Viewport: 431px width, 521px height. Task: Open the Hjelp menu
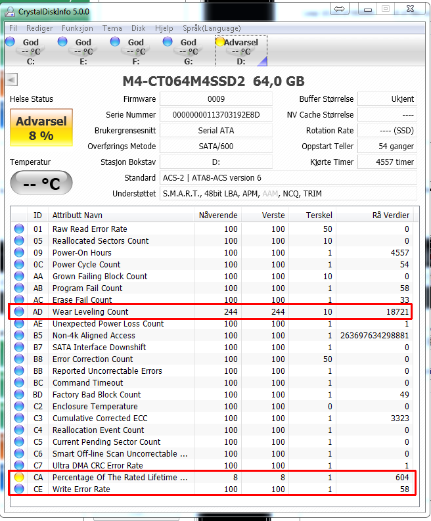tap(164, 28)
